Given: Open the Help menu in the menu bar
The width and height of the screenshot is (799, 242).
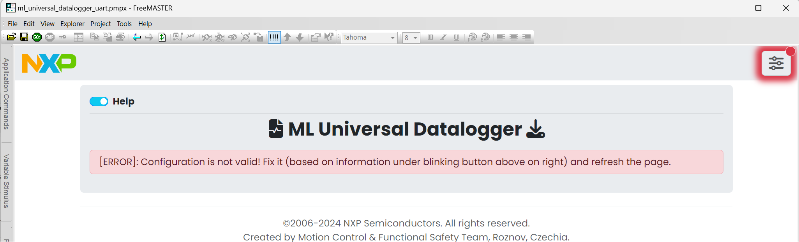Looking at the screenshot, I should click(145, 24).
